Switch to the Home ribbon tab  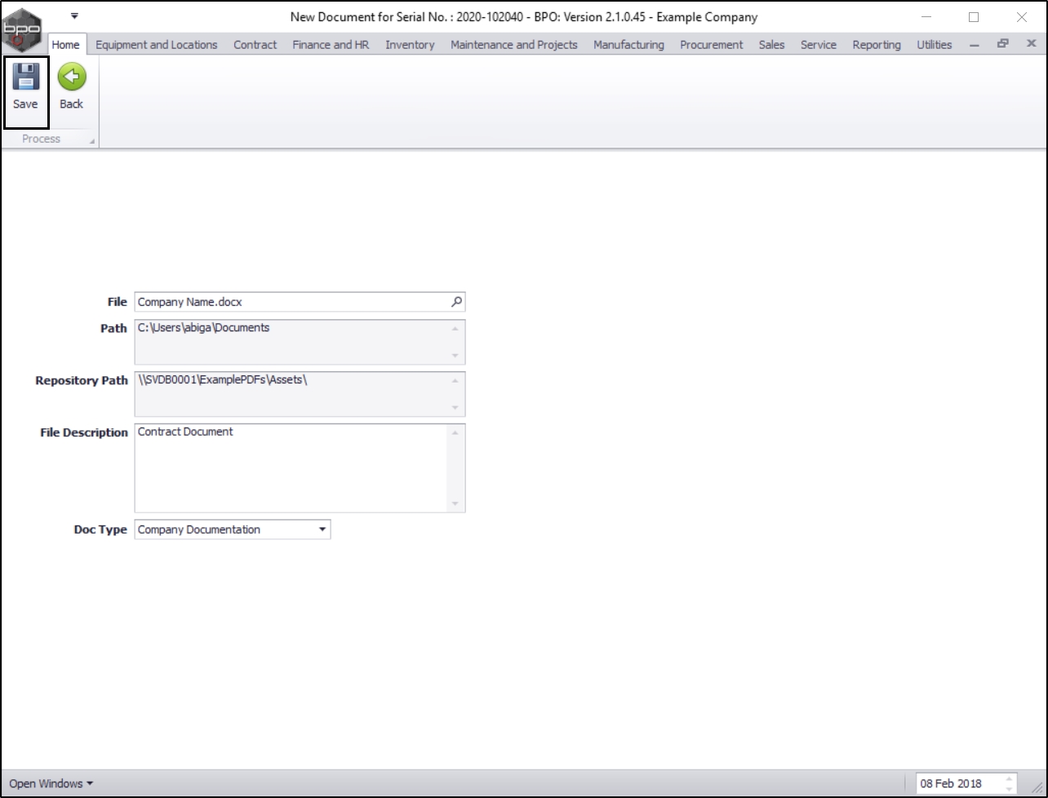coord(65,45)
